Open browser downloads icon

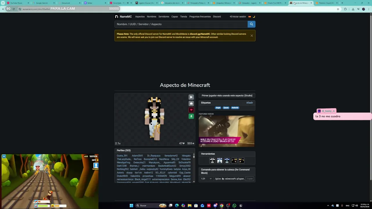click(x=353, y=9)
